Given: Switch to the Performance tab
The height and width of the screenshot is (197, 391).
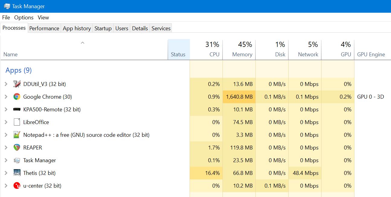Looking at the screenshot, I should pos(44,28).
